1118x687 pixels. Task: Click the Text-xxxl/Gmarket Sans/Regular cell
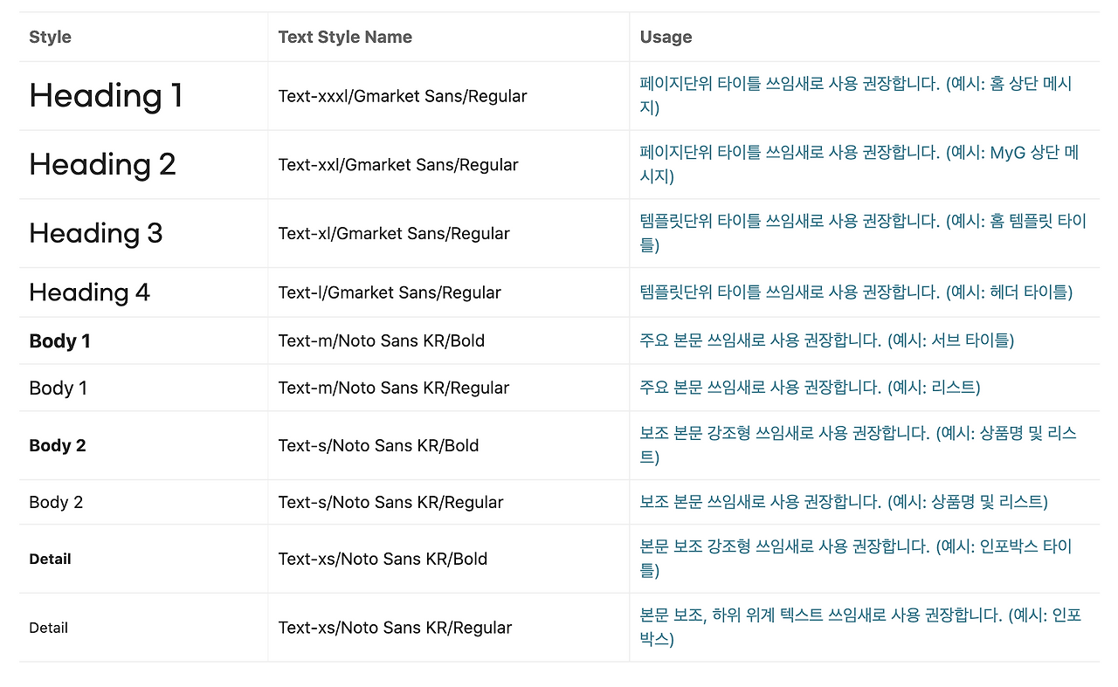403,96
